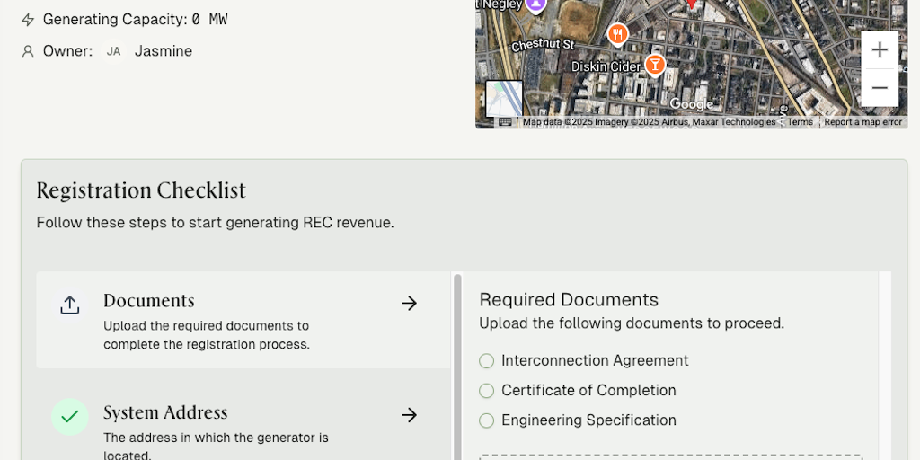Select the Certificate of Completion radio button
The height and width of the screenshot is (460, 920).
coord(487,391)
